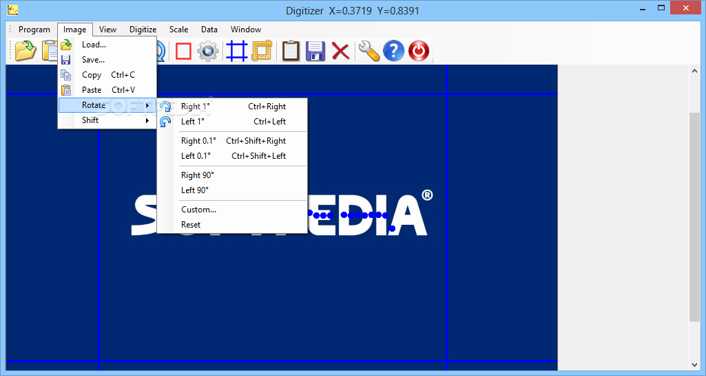Choose Save... from the Image menu
Viewport: 706px width, 376px height.
[107, 60]
